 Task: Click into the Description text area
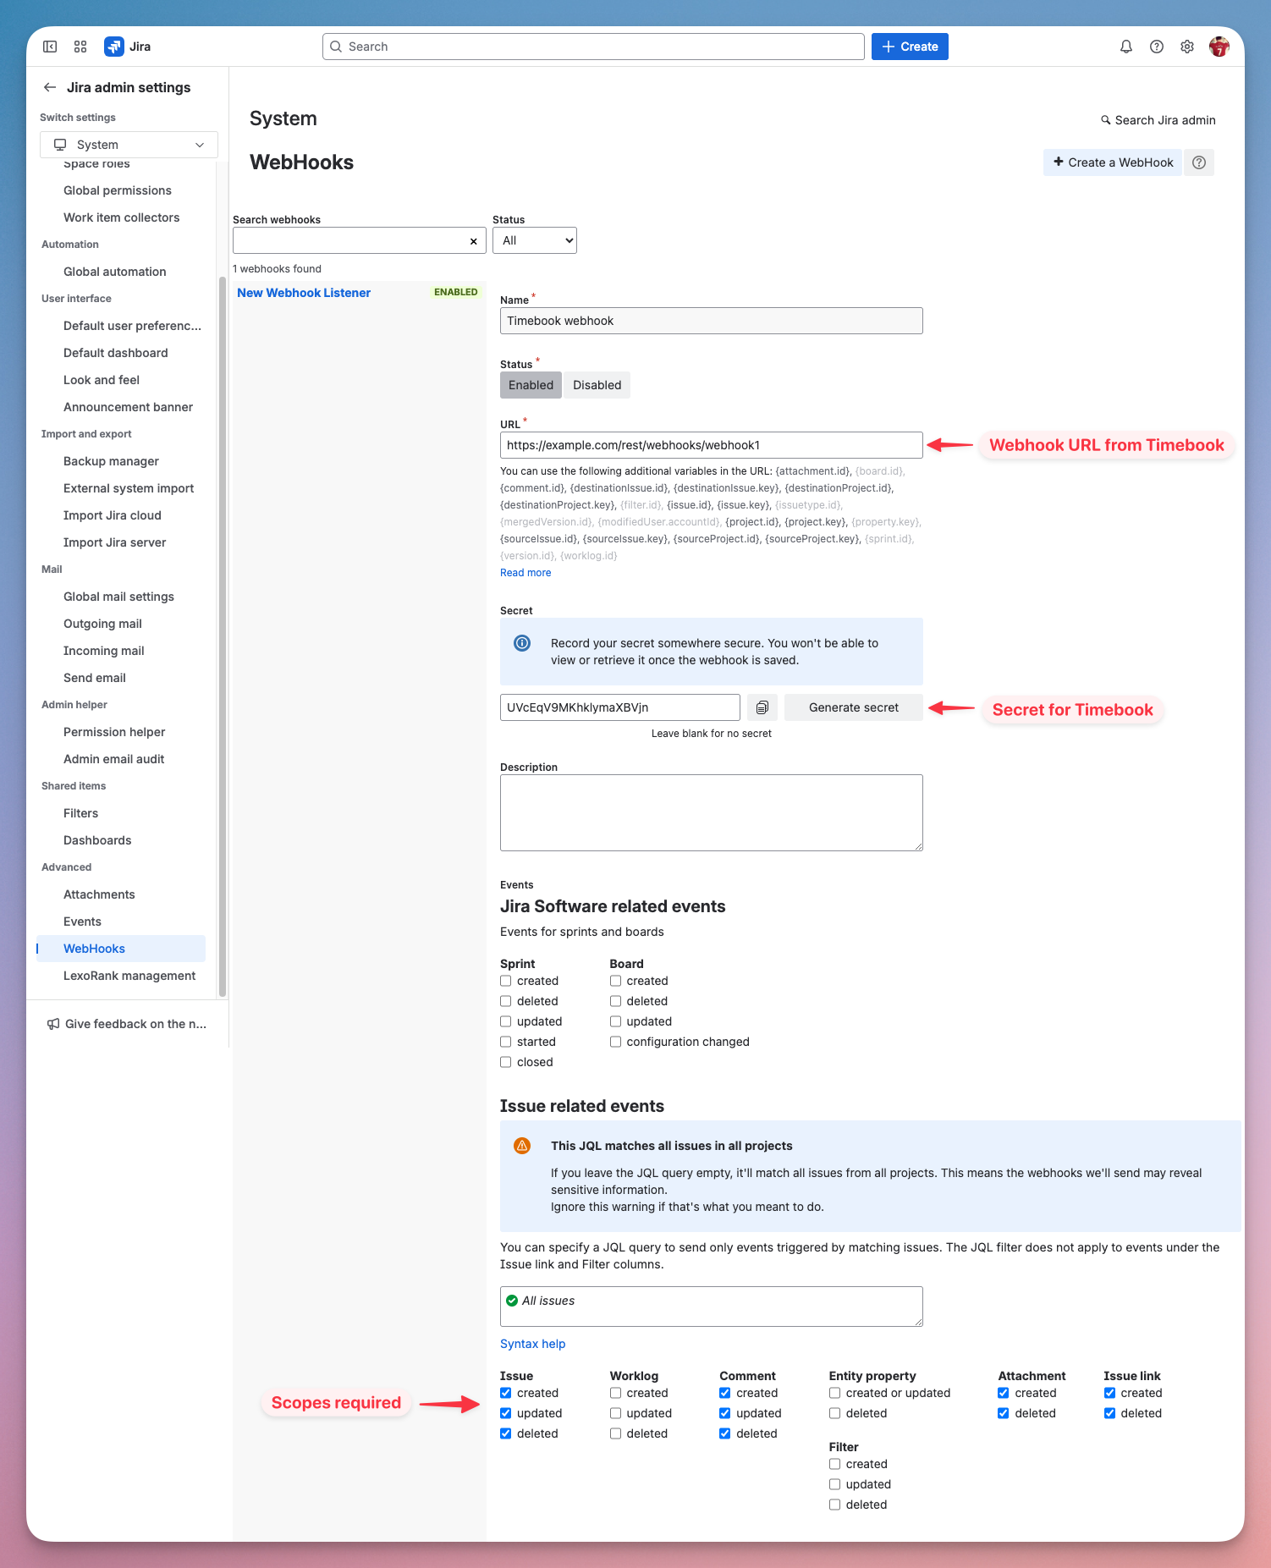pos(711,812)
